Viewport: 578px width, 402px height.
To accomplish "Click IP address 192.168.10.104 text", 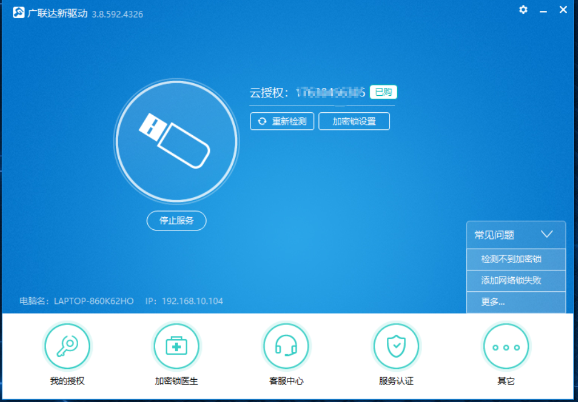I will [x=192, y=301].
